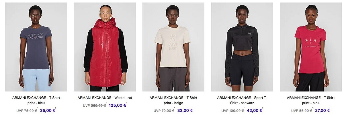Click the 'T-Shirt print - blau' product title

click(36, 100)
